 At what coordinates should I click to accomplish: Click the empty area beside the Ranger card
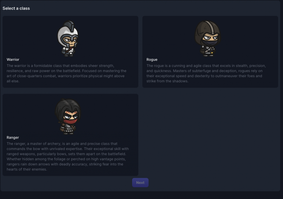tap(210, 135)
